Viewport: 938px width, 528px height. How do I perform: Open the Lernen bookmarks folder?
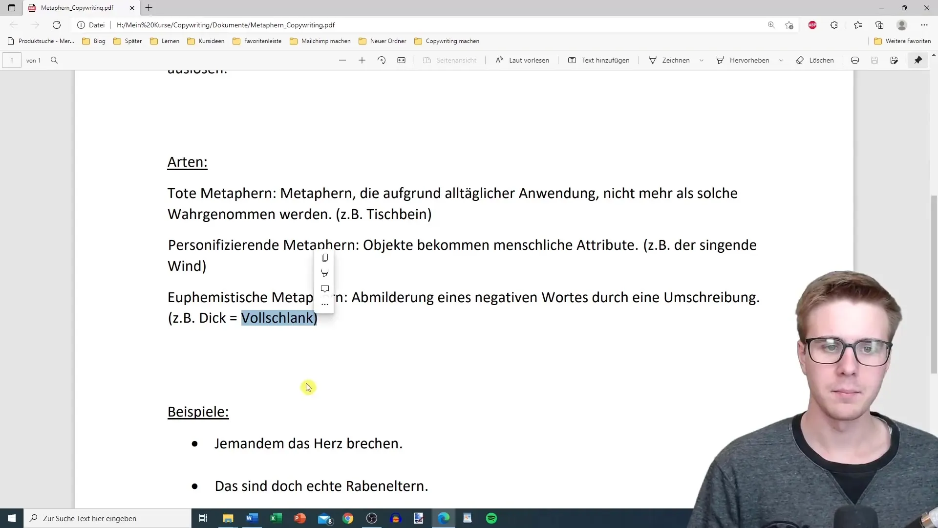click(x=165, y=41)
